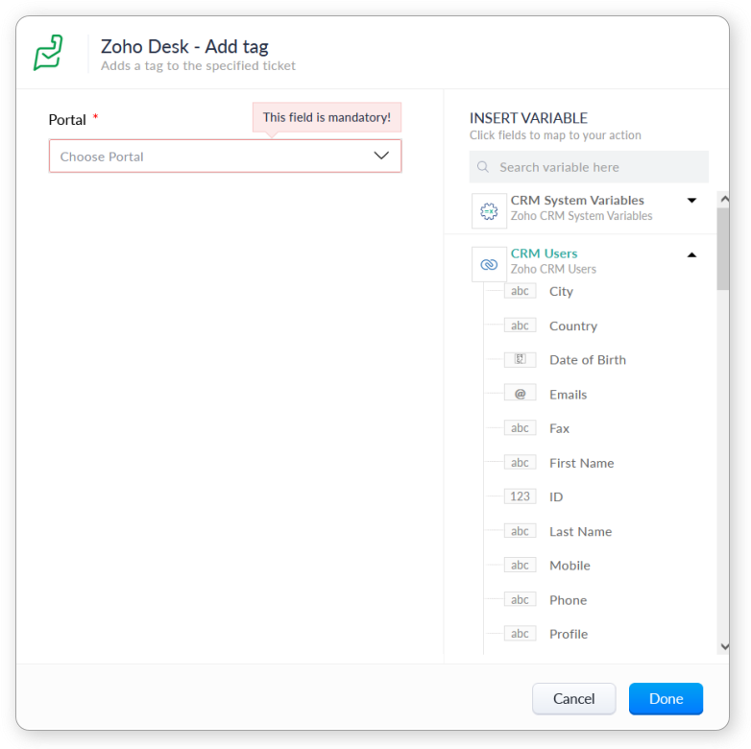Click the 123 number icon beside ID
751x749 pixels.
click(521, 496)
